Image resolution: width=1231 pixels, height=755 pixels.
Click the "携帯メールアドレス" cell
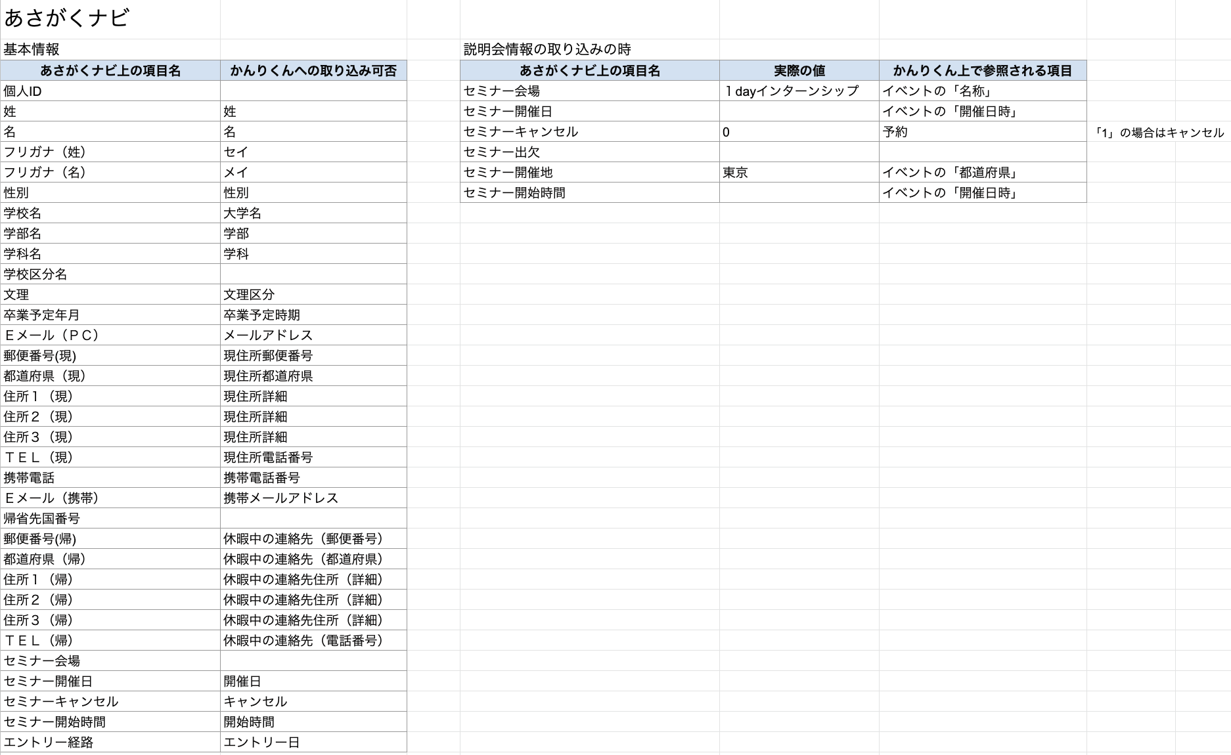pos(280,498)
